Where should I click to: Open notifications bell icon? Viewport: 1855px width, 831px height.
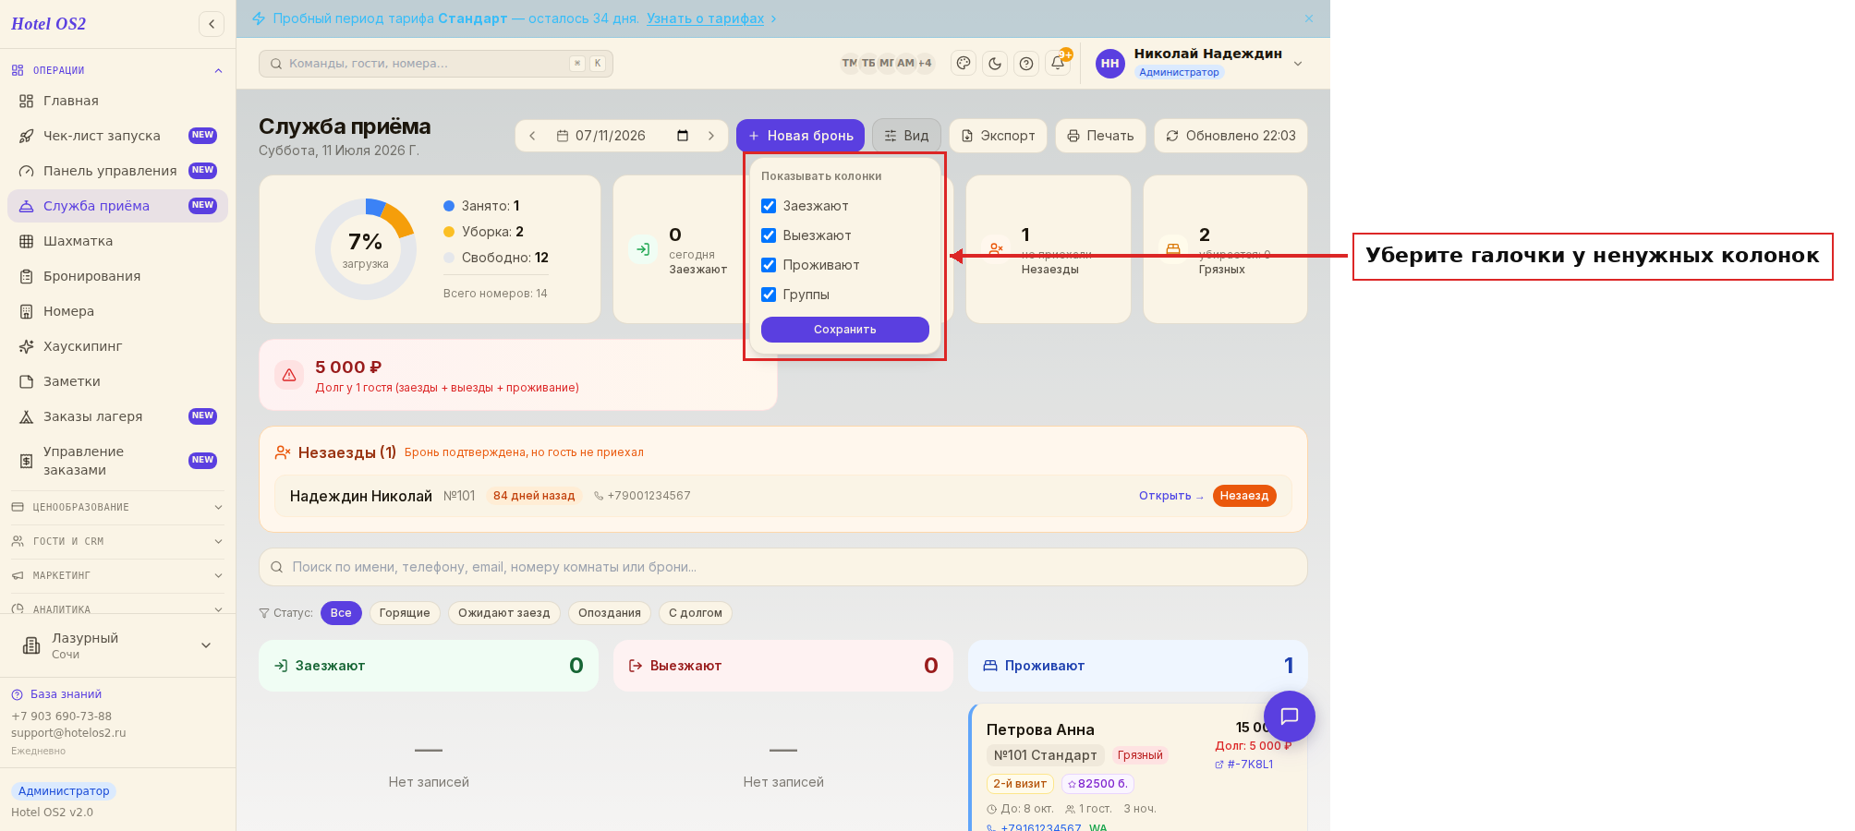tap(1058, 64)
